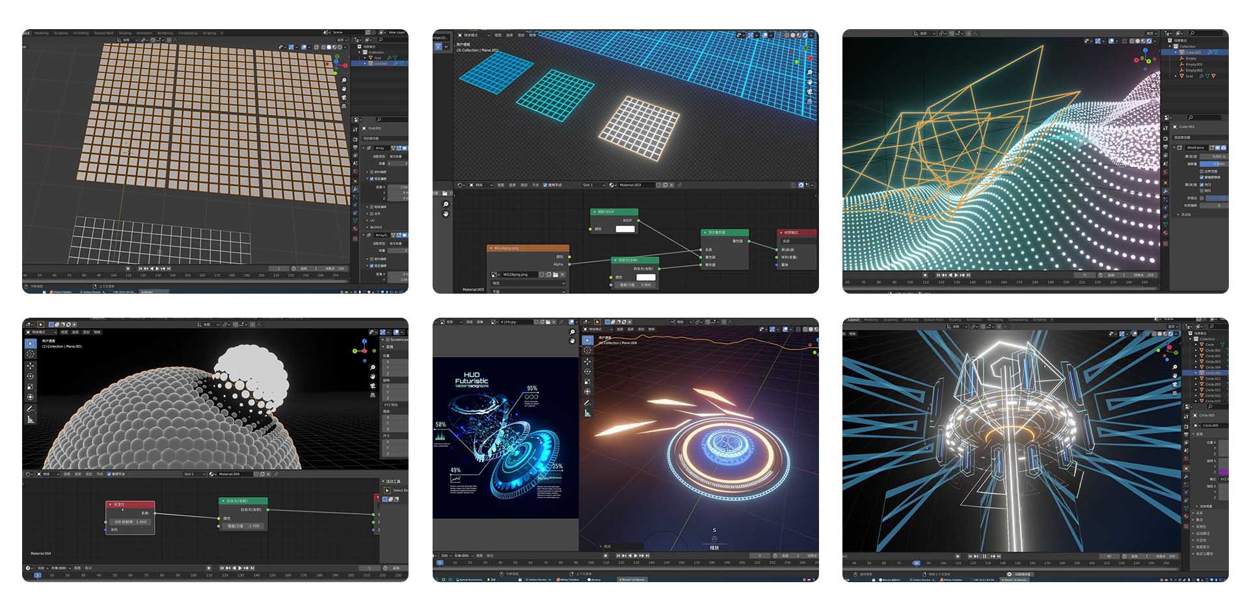Play animation in sphere window timeline
1249x614 pixels.
pyautogui.click(x=241, y=569)
